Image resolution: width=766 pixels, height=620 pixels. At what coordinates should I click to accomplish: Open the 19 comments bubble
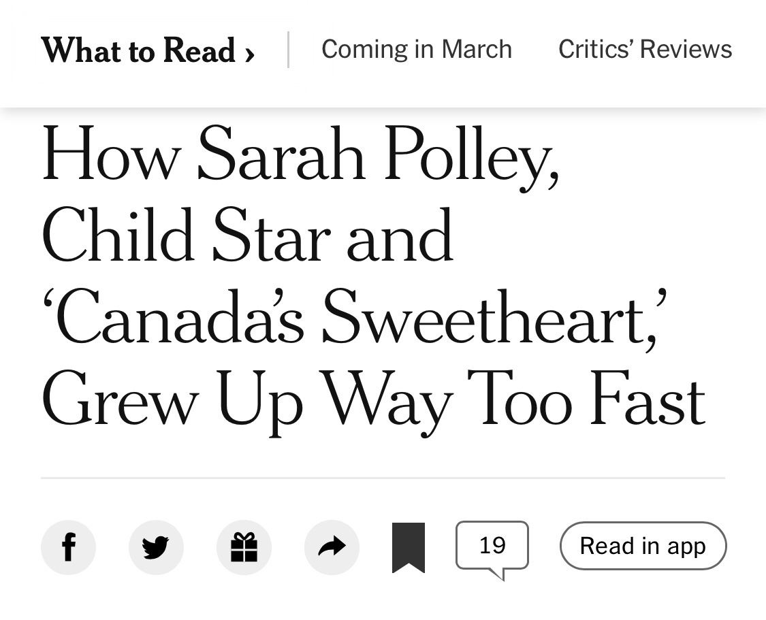pos(492,546)
